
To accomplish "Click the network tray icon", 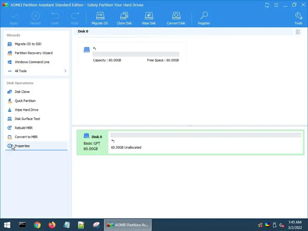I will click(260, 225).
